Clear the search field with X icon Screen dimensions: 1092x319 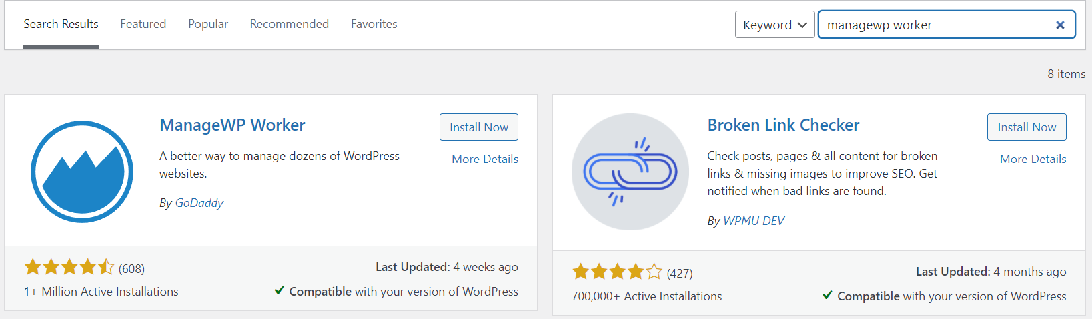click(1059, 25)
